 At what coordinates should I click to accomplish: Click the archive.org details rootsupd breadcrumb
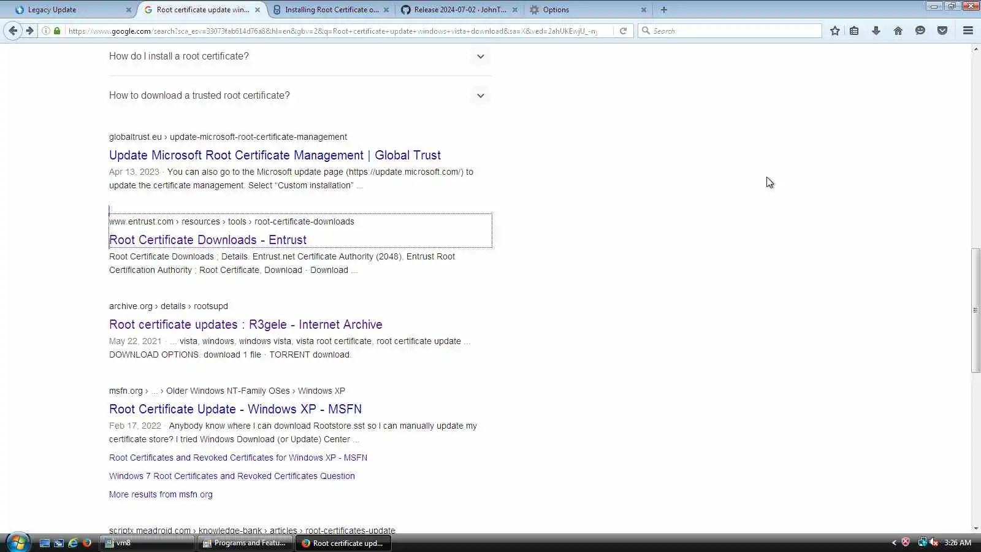point(169,306)
